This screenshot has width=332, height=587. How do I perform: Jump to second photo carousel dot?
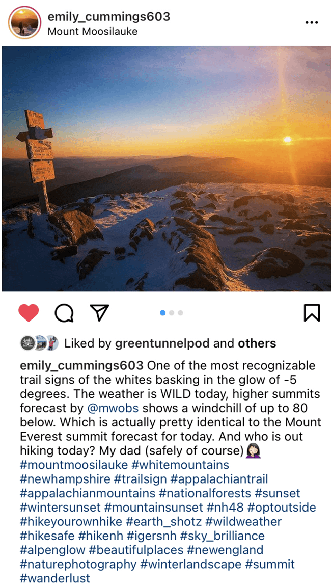click(172, 313)
